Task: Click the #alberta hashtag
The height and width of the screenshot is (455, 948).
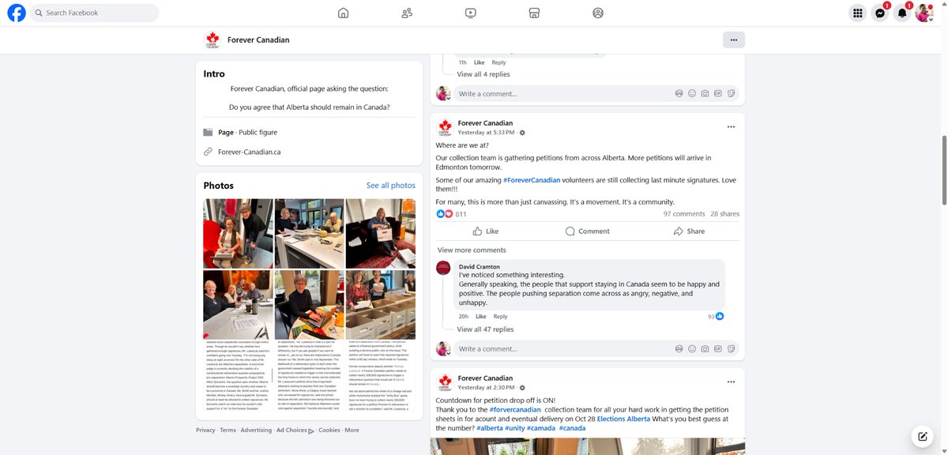Action: click(x=490, y=428)
